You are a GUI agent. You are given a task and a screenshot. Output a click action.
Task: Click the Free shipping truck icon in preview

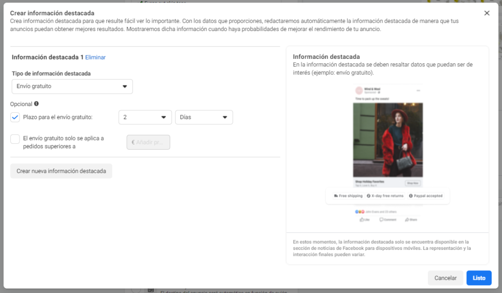[x=336, y=196]
